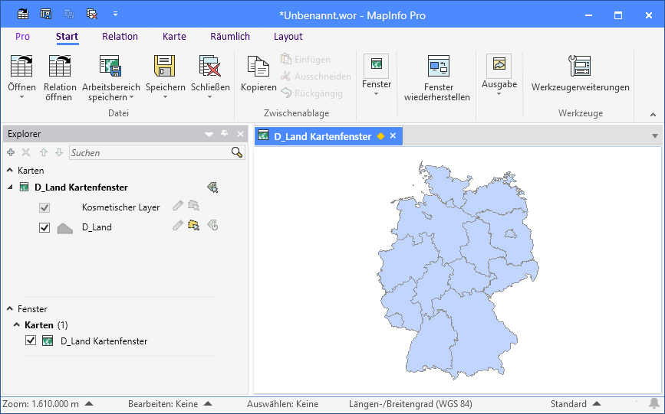The height and width of the screenshot is (414, 665).
Task: Uncheck D_Land Kartenfenster window checkbox
Action: (31, 341)
